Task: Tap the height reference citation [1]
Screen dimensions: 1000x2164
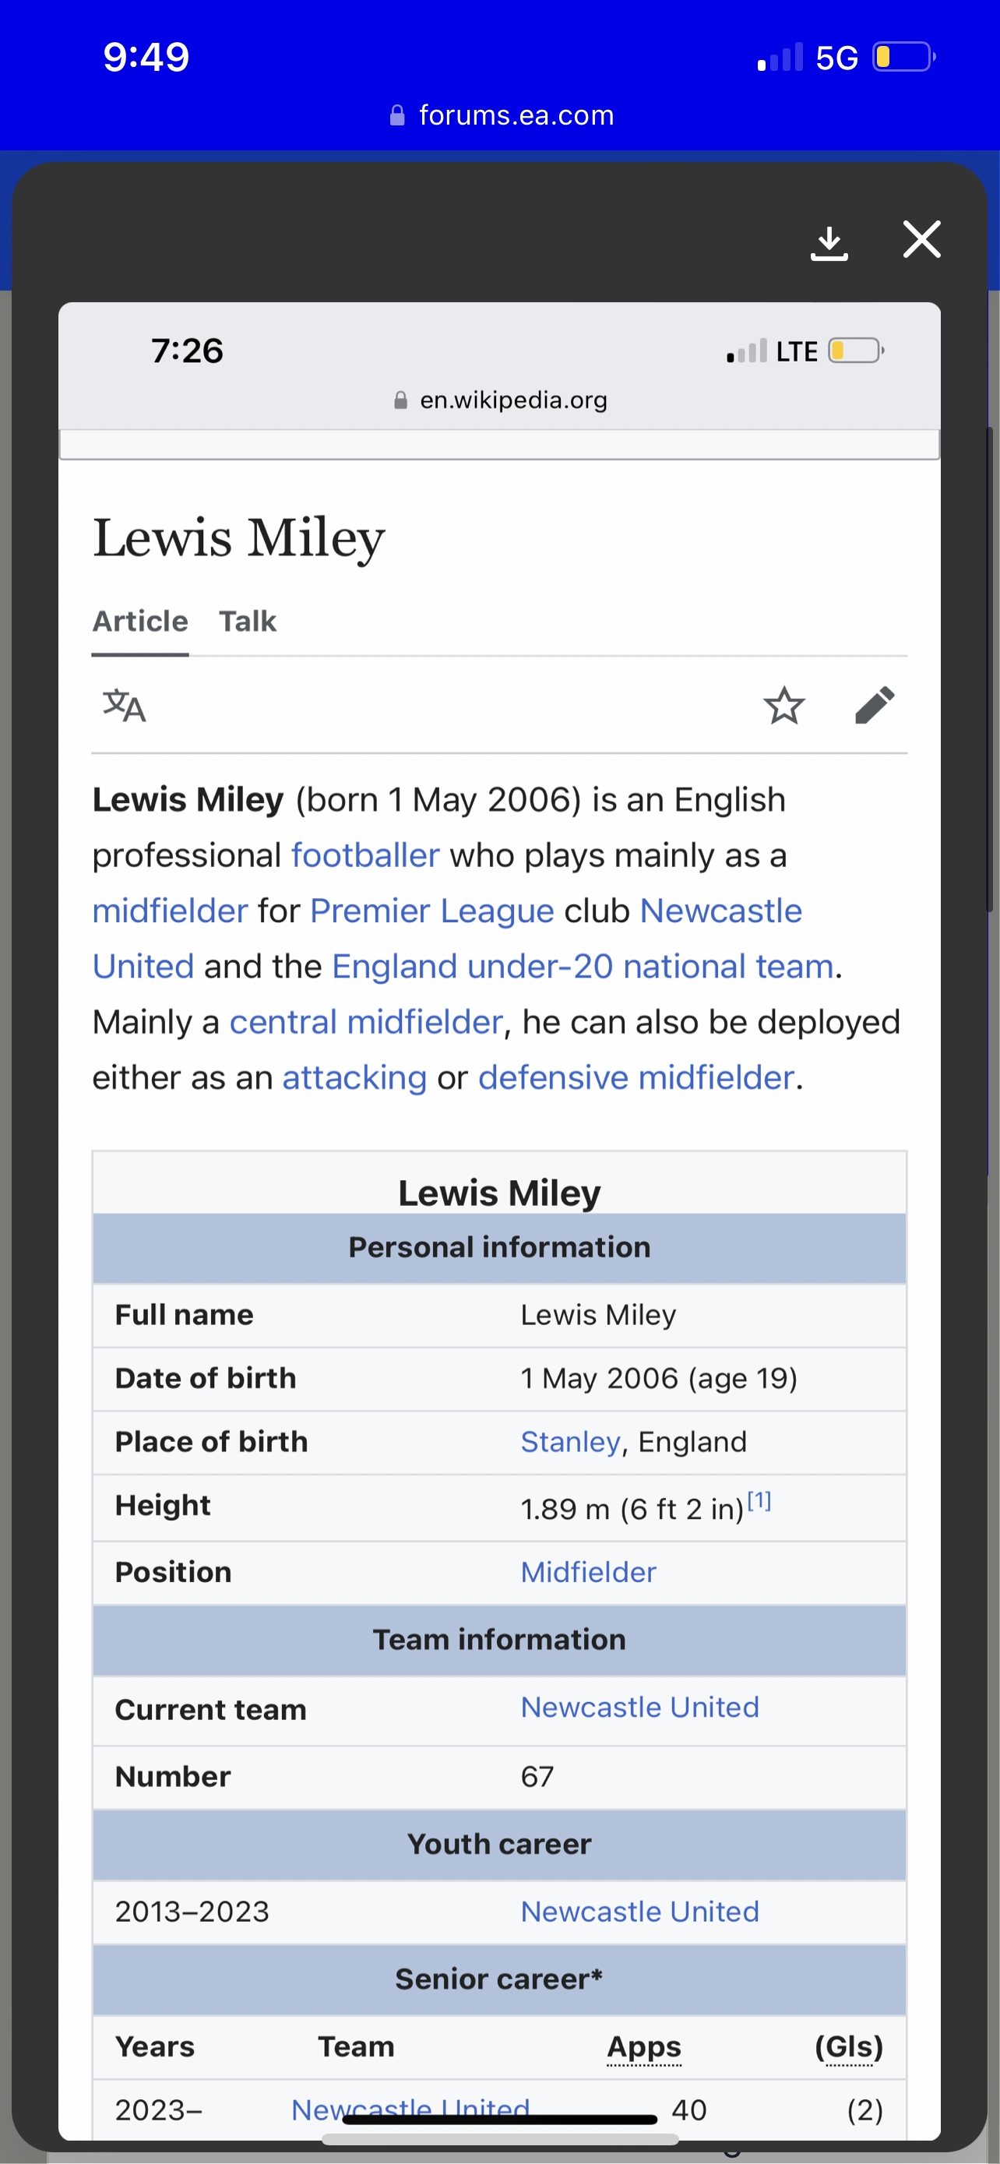Action: pyautogui.click(x=759, y=1500)
